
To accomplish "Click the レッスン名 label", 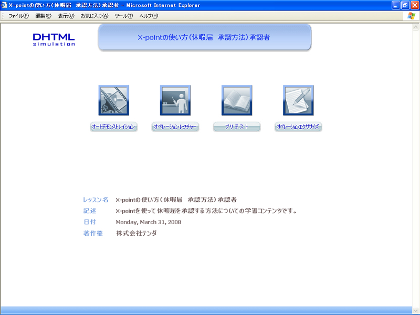I will (x=96, y=200).
